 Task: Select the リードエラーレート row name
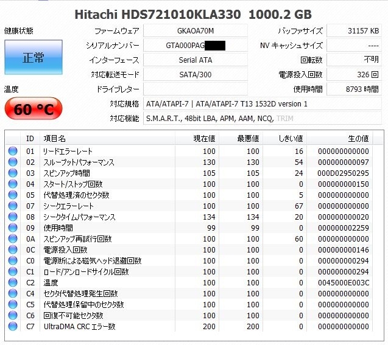click(x=68, y=152)
